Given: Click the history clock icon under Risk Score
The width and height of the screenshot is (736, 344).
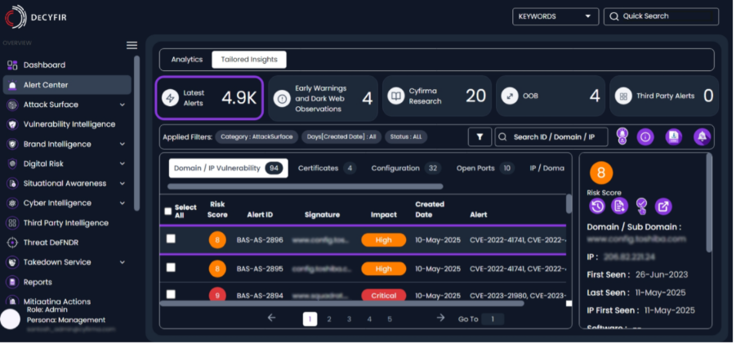Looking at the screenshot, I should coord(597,206).
